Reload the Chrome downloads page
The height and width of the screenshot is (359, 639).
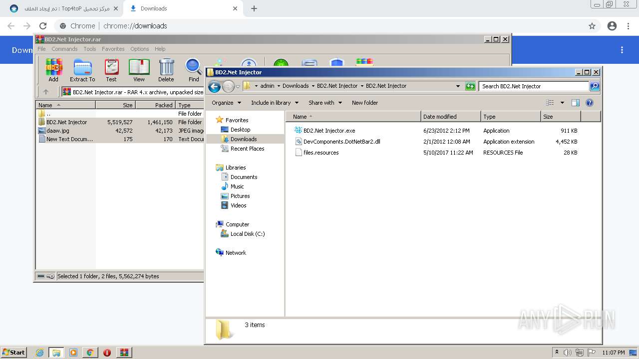click(x=43, y=26)
